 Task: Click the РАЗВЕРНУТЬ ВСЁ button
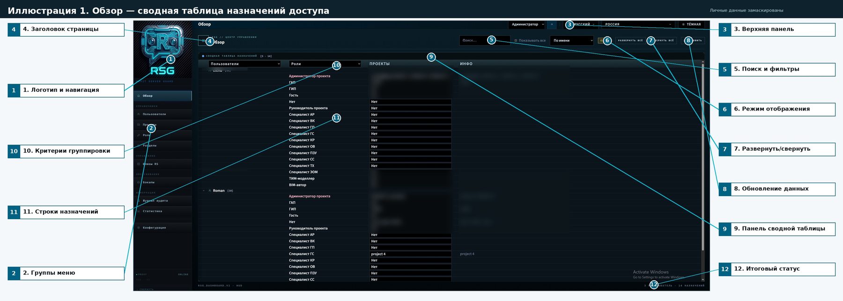630,41
